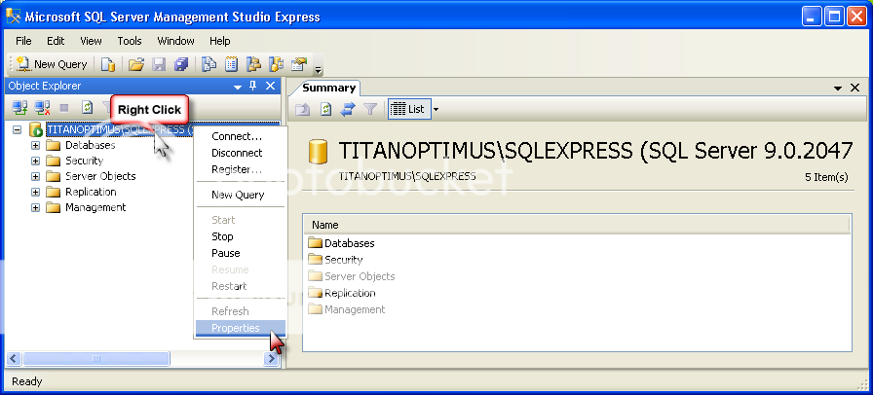This screenshot has height=395, width=873.
Task: Open the main toolbar options arrow
Action: pos(318,69)
